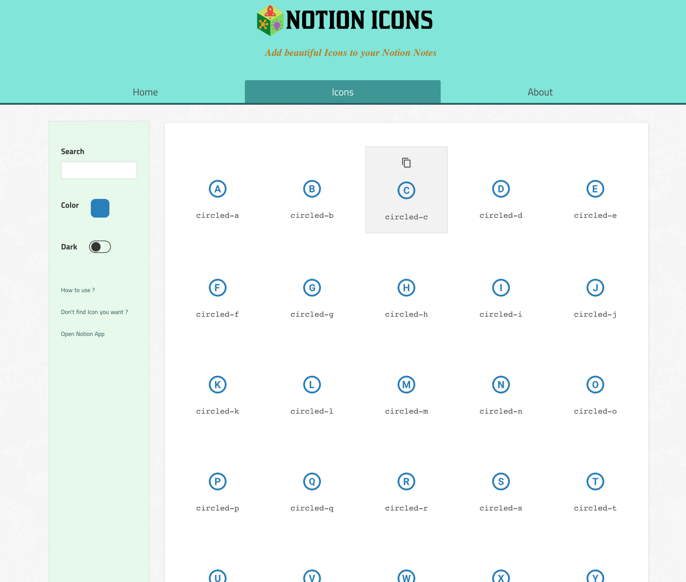Click the circled-a icon
686x582 pixels.
click(217, 189)
